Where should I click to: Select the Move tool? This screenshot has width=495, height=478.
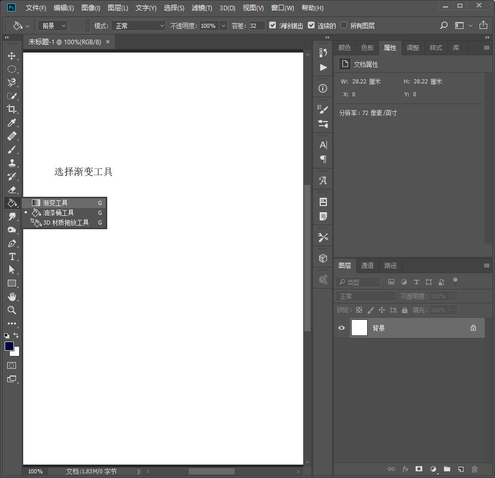pyautogui.click(x=11, y=56)
